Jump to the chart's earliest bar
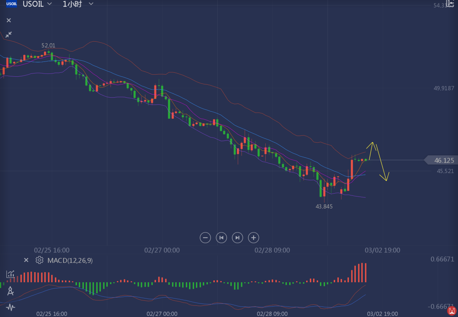 221,238
